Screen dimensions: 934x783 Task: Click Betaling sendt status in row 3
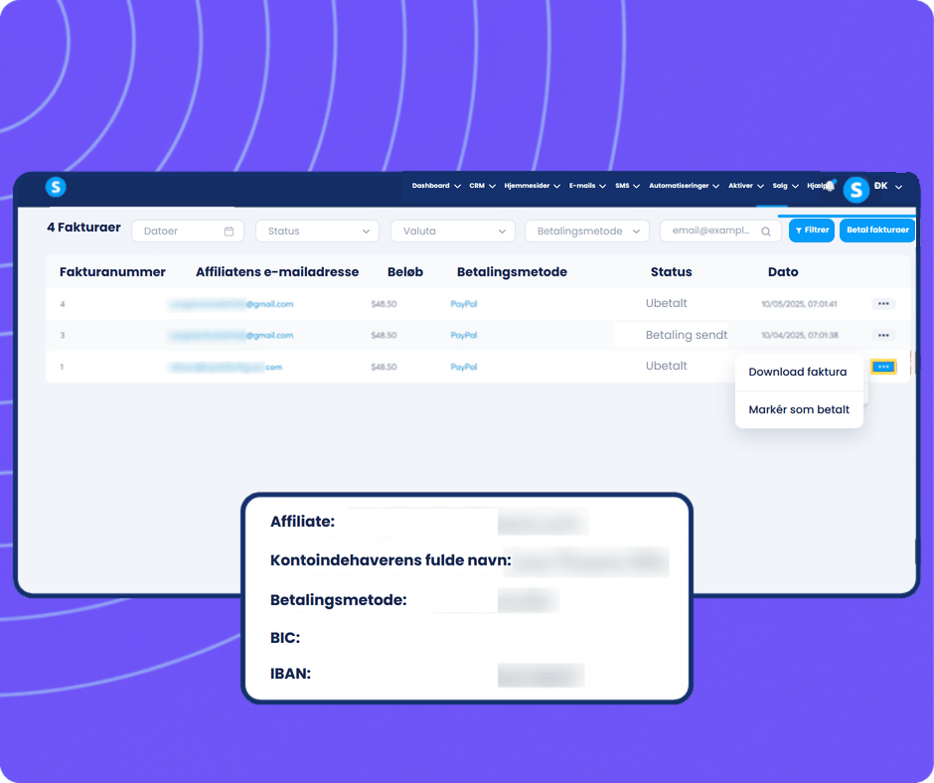(x=687, y=335)
